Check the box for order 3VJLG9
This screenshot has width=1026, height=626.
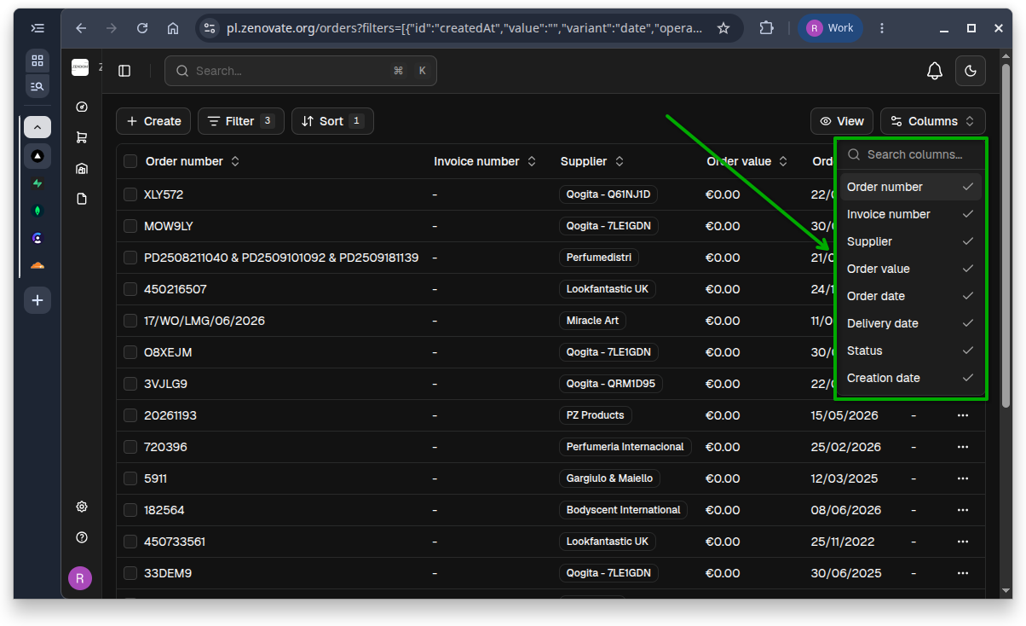point(130,384)
